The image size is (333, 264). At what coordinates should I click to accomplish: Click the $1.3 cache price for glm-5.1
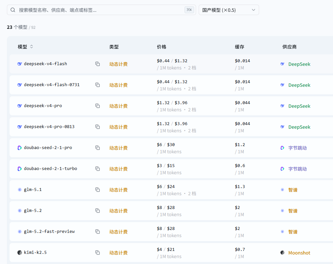point(240,187)
